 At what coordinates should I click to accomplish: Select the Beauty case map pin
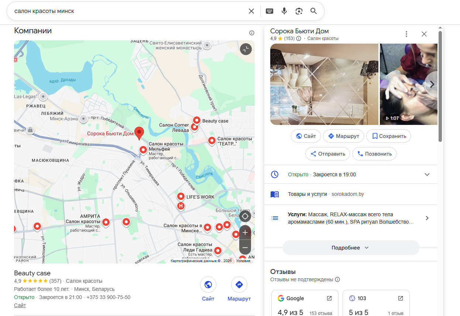point(197,120)
